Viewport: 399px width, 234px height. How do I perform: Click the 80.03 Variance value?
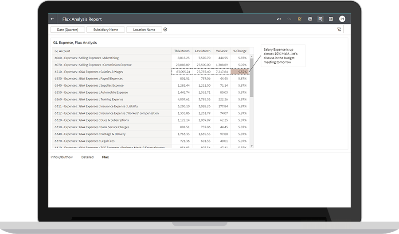click(x=224, y=92)
